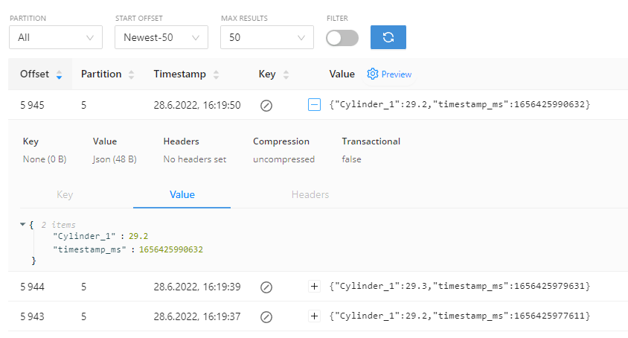The height and width of the screenshot is (338, 628).
Task: Sort by Partition using its sort arrows
Action: tap(132, 74)
